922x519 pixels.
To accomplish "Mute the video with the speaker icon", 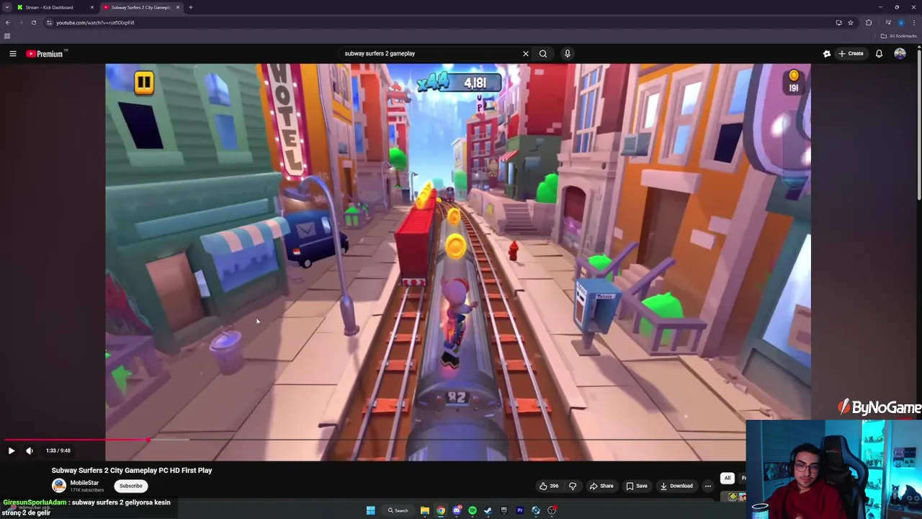I will coord(30,451).
